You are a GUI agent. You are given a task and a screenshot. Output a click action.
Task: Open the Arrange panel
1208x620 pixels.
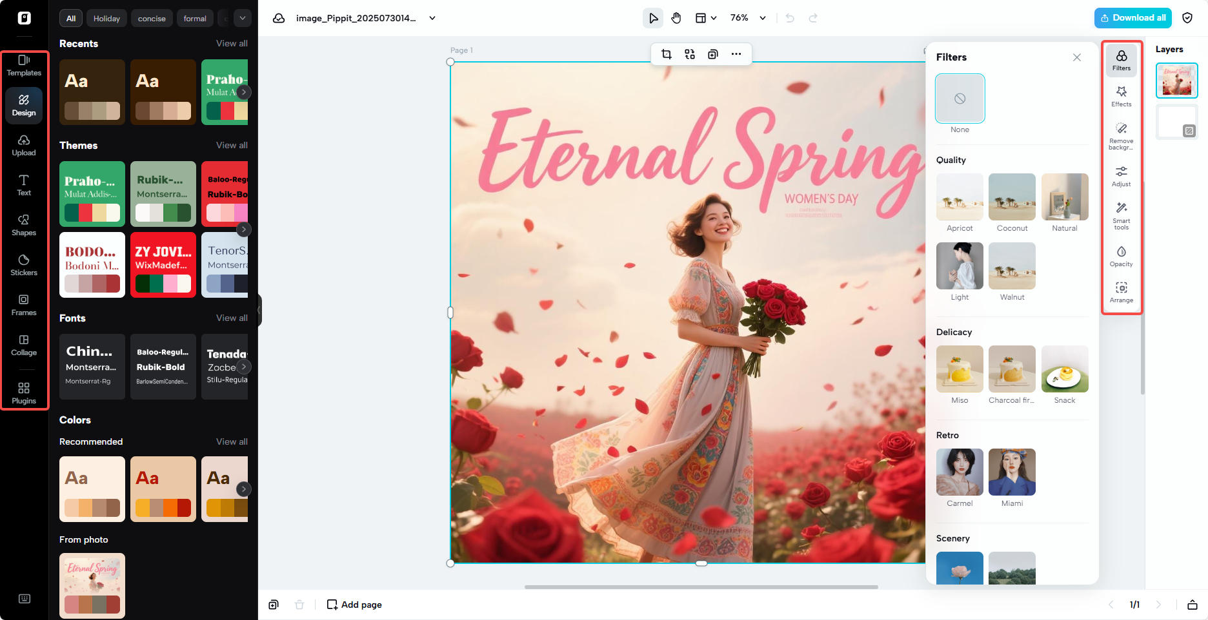pos(1122,292)
